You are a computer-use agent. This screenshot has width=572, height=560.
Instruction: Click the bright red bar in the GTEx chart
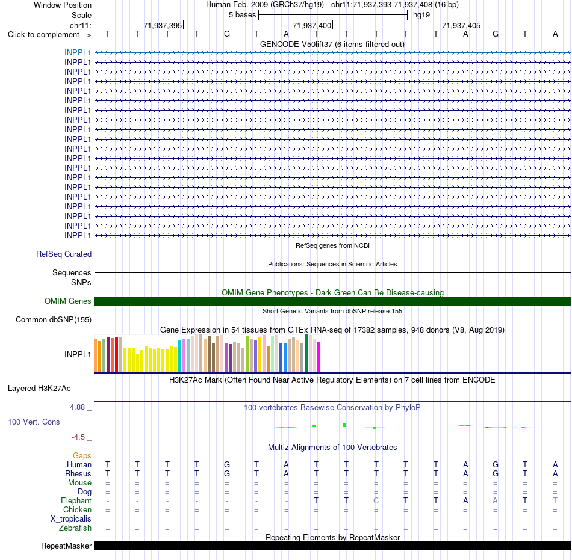[116, 354]
